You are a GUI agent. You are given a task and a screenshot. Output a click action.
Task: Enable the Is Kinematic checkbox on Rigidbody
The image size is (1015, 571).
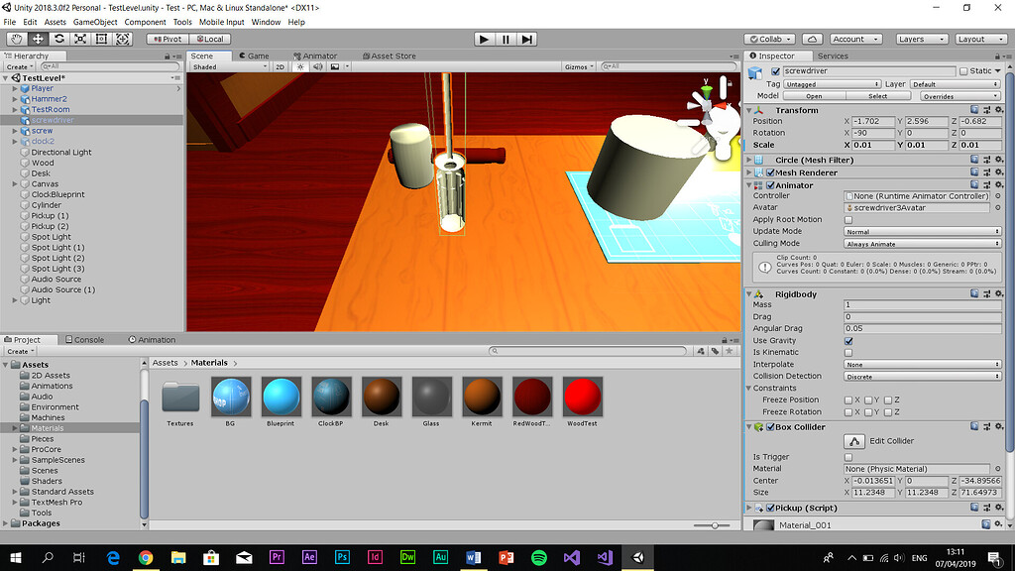click(848, 352)
